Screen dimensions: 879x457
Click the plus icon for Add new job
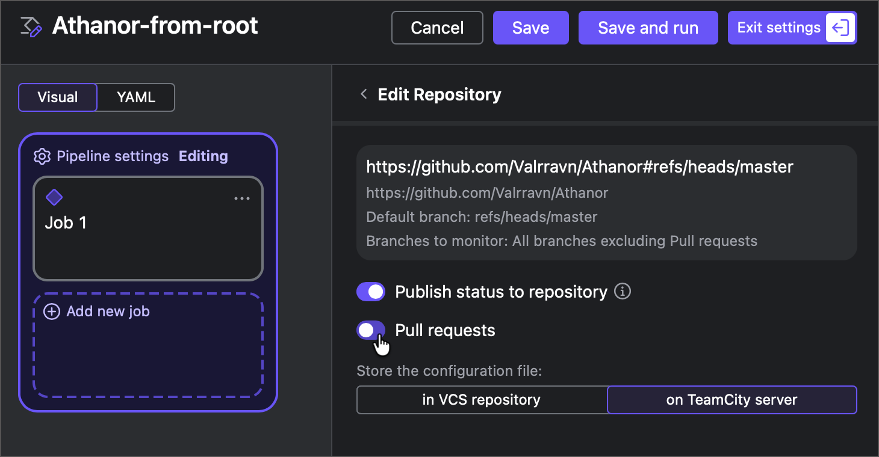click(x=52, y=311)
